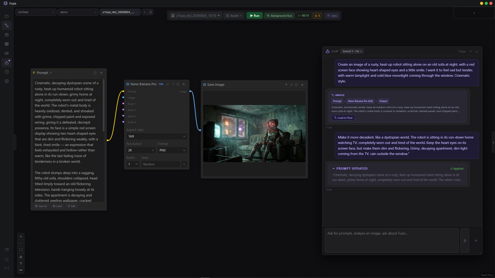Open the robot assistant sidebar icon
495x278 pixels.
(6, 62)
